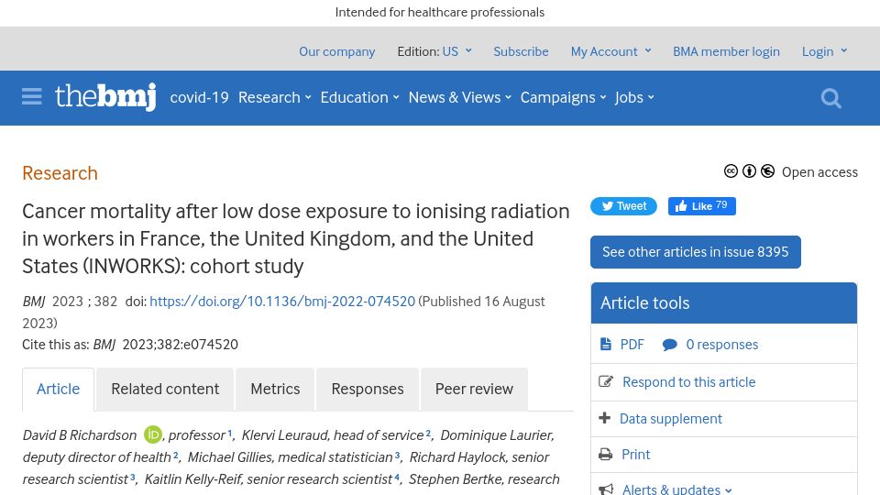Open the hamburger menu icon
Image resolution: width=880 pixels, height=495 pixels.
click(32, 96)
